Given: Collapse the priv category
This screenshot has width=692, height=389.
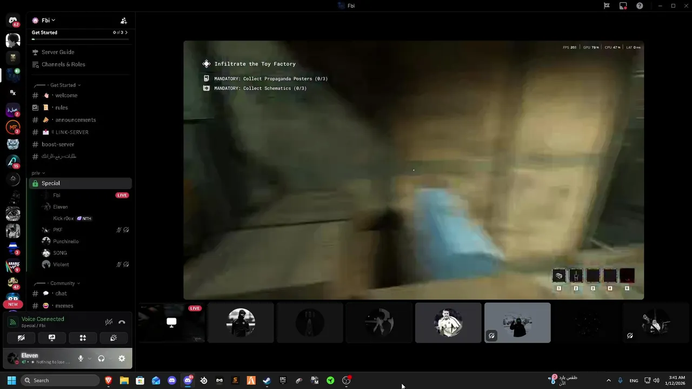Looking at the screenshot, I should [38, 173].
